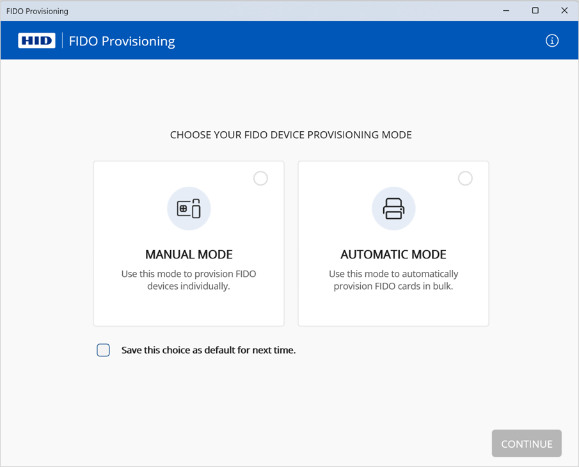Image resolution: width=579 pixels, height=467 pixels.
Task: Click the window title bar text
Action: tap(37, 11)
